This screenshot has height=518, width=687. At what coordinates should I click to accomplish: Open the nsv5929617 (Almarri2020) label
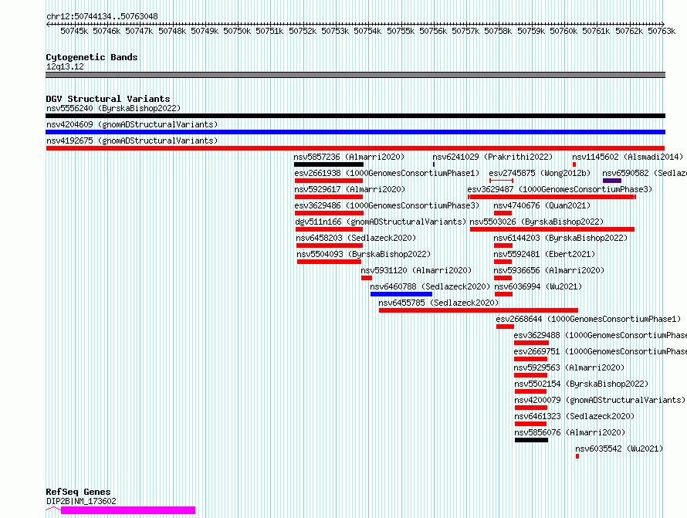(350, 189)
